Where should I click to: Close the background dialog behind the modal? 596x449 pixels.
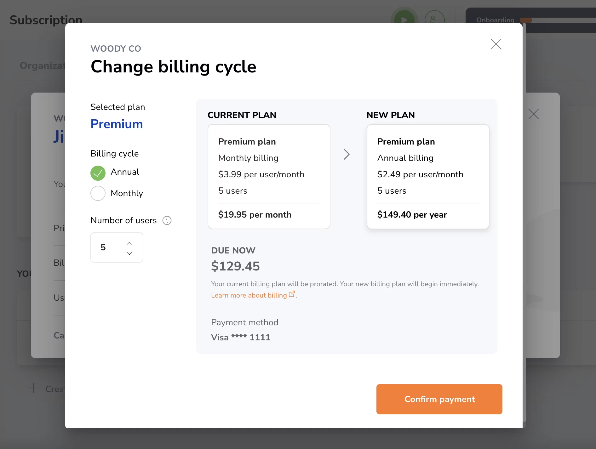tap(534, 114)
